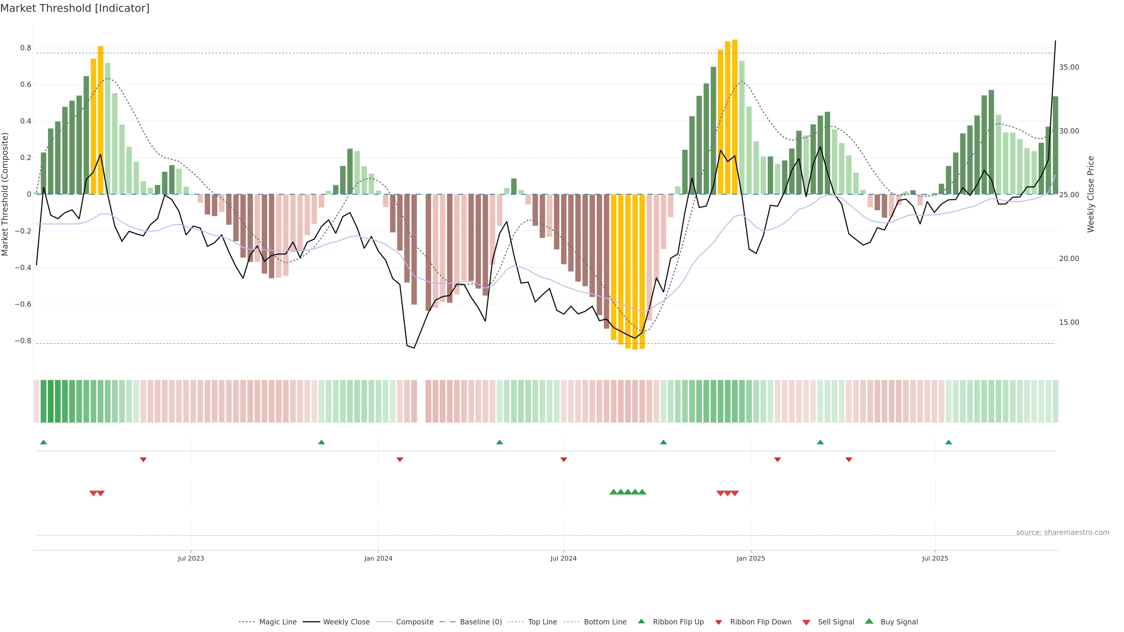Click the Jan 2025 x-axis label
The image size is (1124, 632).
click(751, 558)
